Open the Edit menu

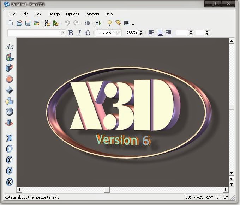(25, 14)
